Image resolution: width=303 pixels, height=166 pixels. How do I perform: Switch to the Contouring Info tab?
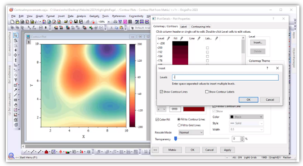[200, 27]
